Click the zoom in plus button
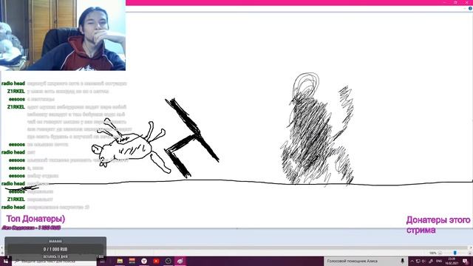Image resolution: width=473 pixels, height=266 pixels. (x=470, y=253)
